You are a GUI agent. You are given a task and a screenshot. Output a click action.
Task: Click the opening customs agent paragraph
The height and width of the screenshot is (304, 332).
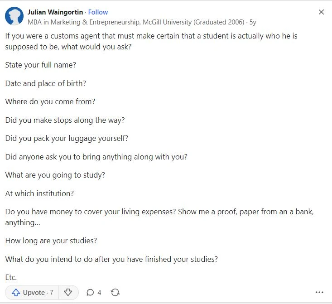151,41
